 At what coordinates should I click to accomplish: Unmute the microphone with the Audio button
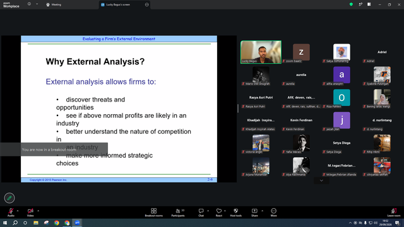coord(11,212)
